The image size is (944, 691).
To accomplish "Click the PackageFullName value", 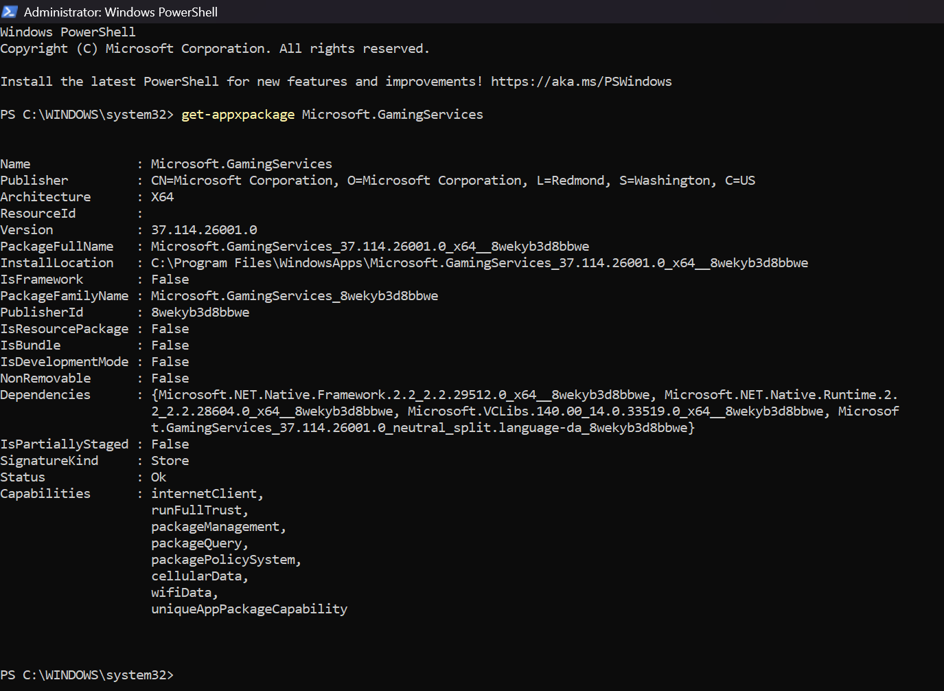I will [370, 247].
